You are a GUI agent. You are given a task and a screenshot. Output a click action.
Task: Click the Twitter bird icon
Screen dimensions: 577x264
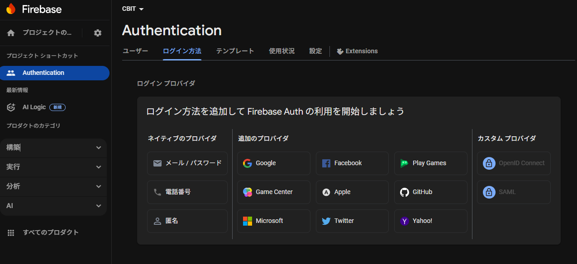[326, 221]
